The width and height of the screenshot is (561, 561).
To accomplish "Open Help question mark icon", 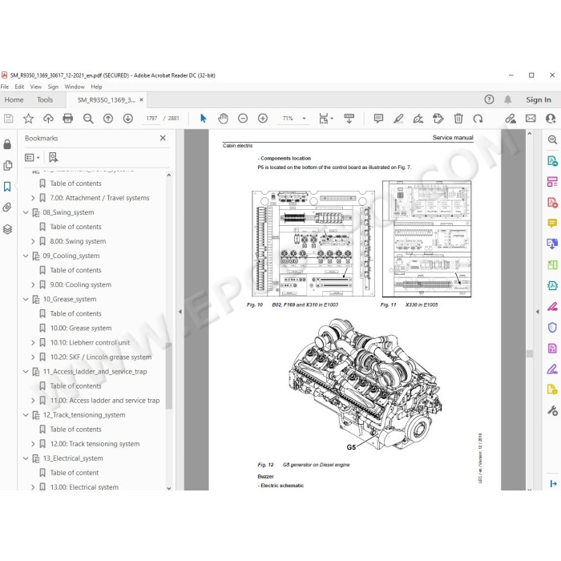I will click(x=489, y=99).
